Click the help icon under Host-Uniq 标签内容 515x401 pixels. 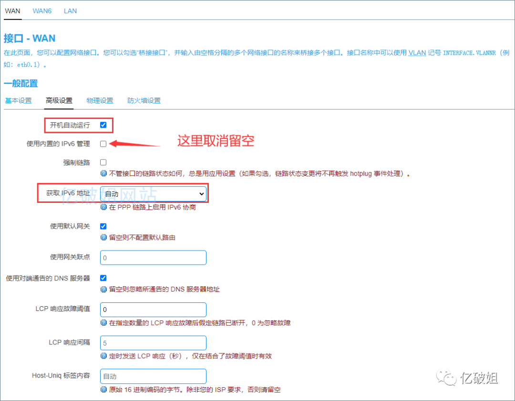click(103, 389)
